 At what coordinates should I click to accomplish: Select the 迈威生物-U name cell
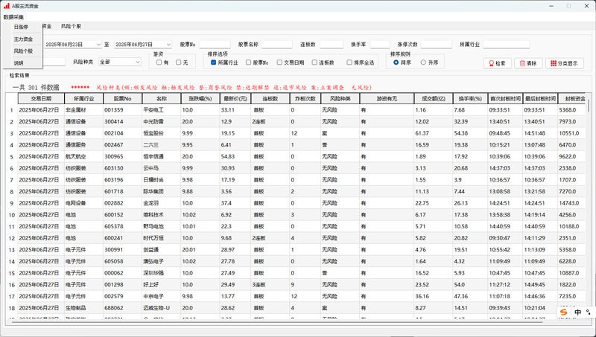point(162,308)
